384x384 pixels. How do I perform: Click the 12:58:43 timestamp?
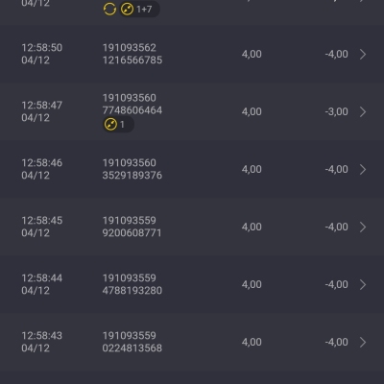(42, 336)
